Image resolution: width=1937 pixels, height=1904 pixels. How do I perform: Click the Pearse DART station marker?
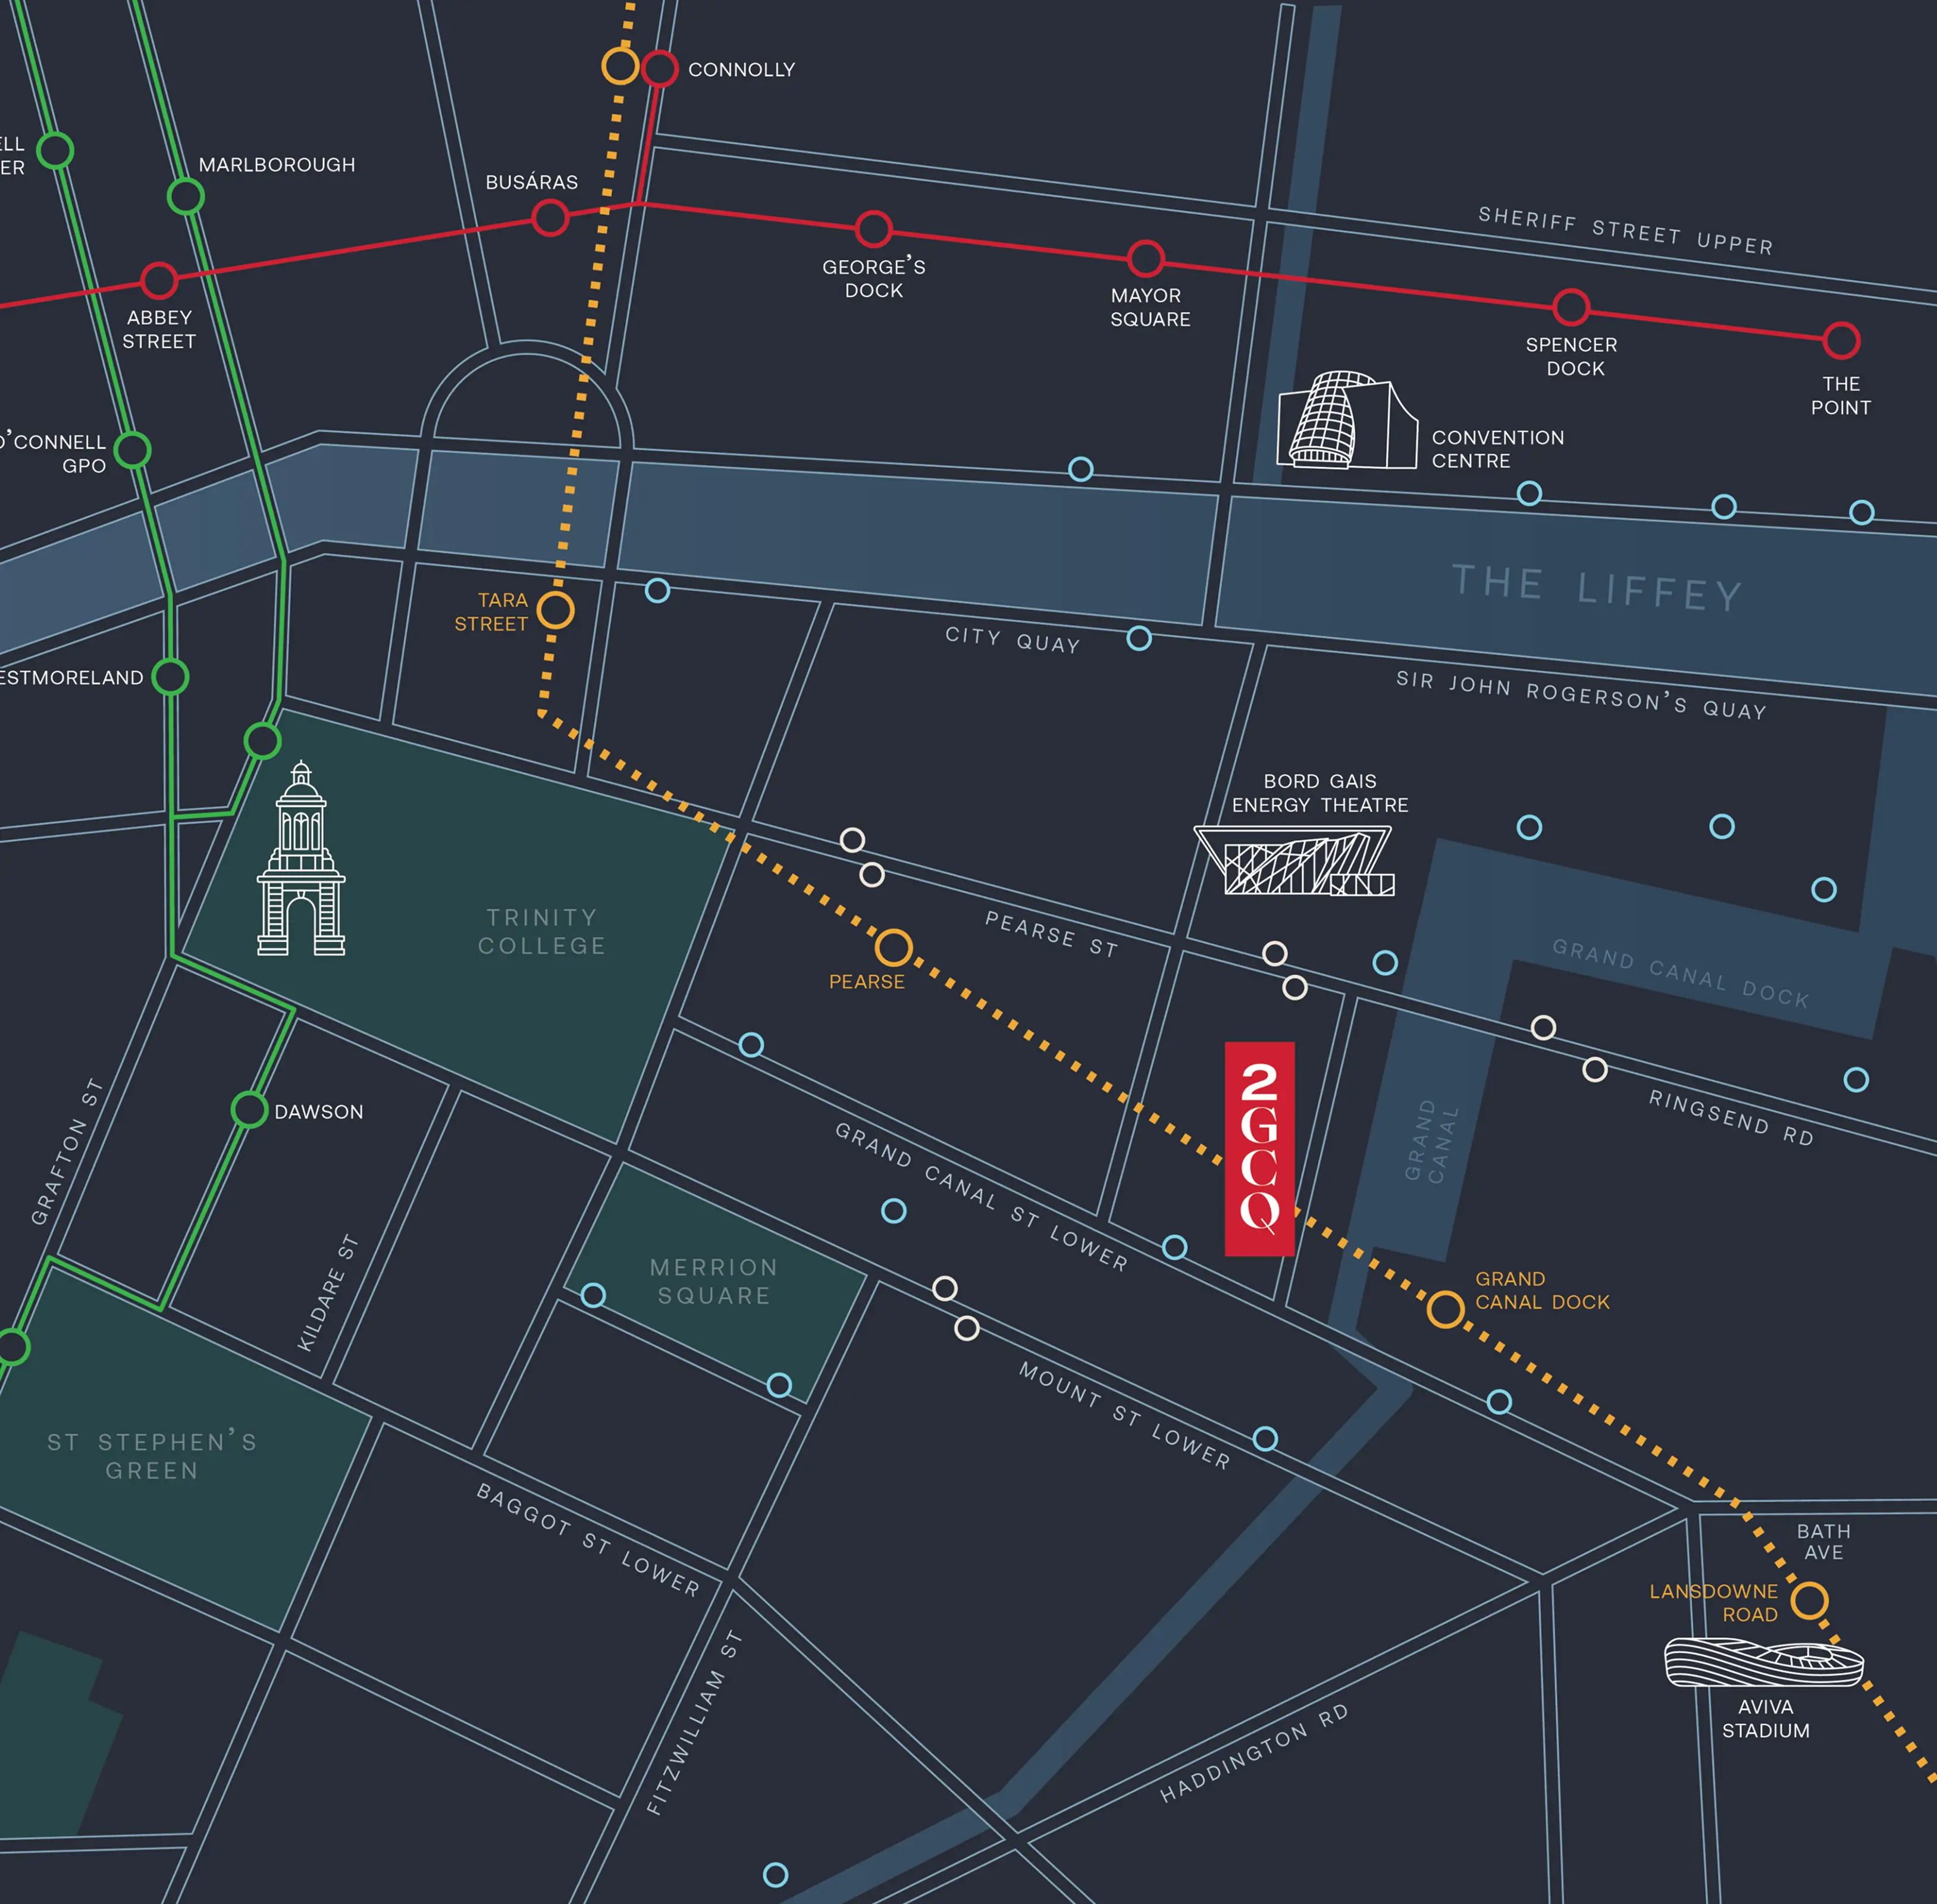pyautogui.click(x=894, y=947)
